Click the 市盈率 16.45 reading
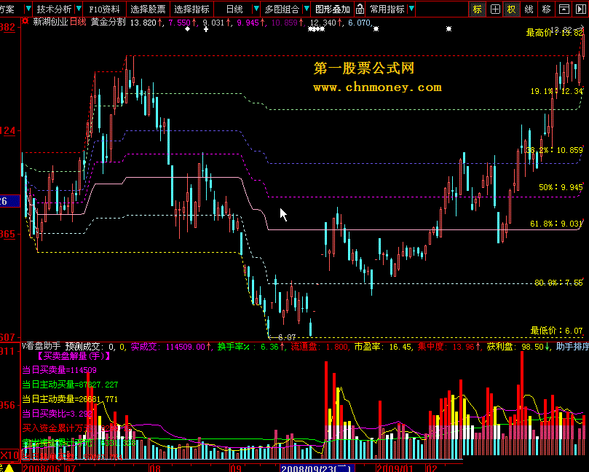The height and width of the screenshot is (472, 589). coord(382,347)
